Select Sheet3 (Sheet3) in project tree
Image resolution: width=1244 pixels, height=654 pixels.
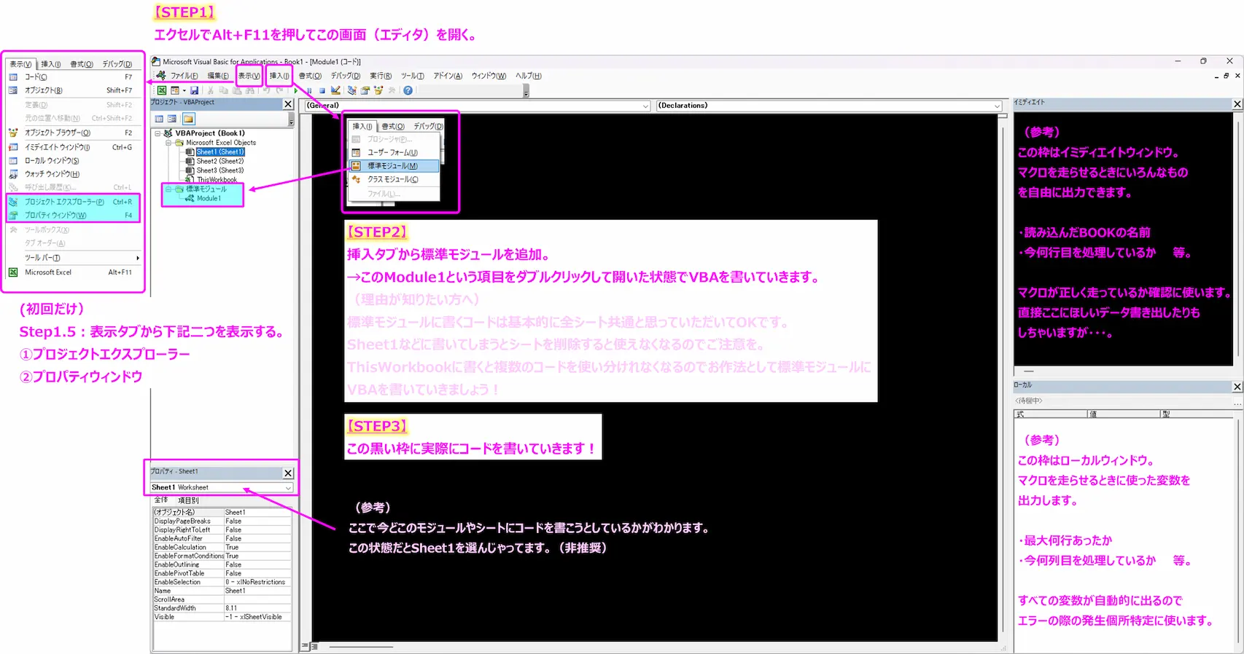click(x=219, y=170)
